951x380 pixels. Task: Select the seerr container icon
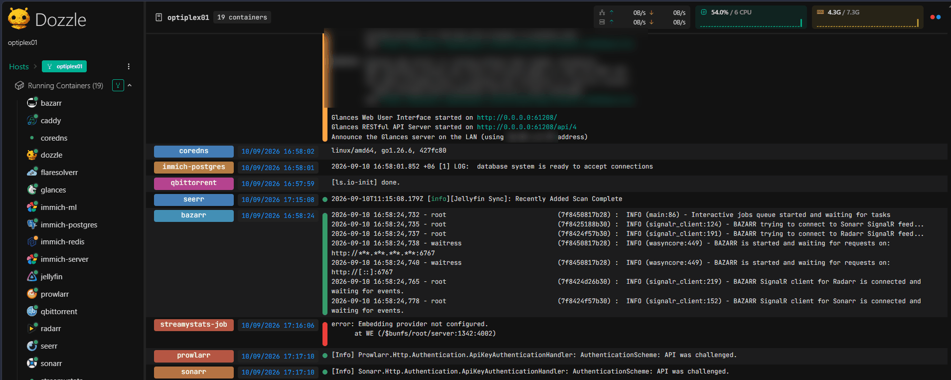(x=32, y=346)
